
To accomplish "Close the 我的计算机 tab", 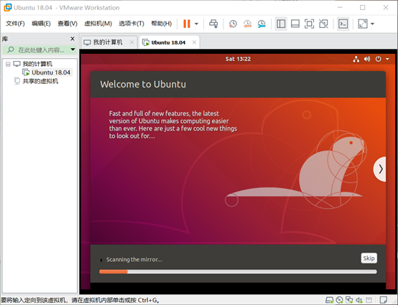I will (131, 42).
